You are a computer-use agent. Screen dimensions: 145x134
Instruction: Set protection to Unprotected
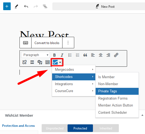[x=55, y=128]
